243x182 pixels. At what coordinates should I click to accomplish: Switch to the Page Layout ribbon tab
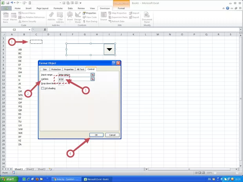42,8
